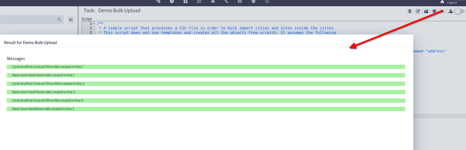
Task: Click the download script icon
Action: pos(450,11)
